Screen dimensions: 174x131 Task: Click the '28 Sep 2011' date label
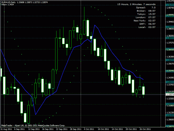pyautogui.click(x=76, y=129)
